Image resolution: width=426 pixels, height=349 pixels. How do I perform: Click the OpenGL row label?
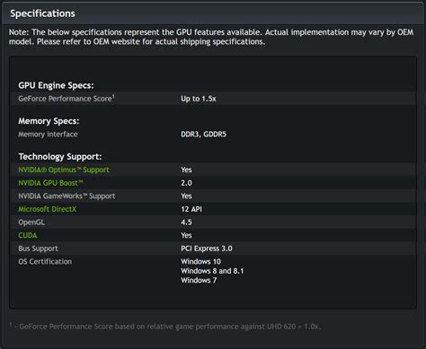coord(31,222)
